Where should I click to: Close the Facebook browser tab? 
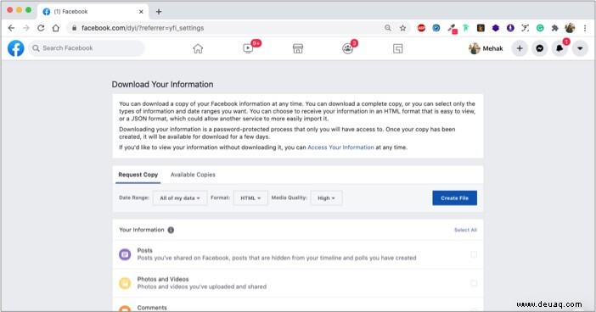coord(141,12)
